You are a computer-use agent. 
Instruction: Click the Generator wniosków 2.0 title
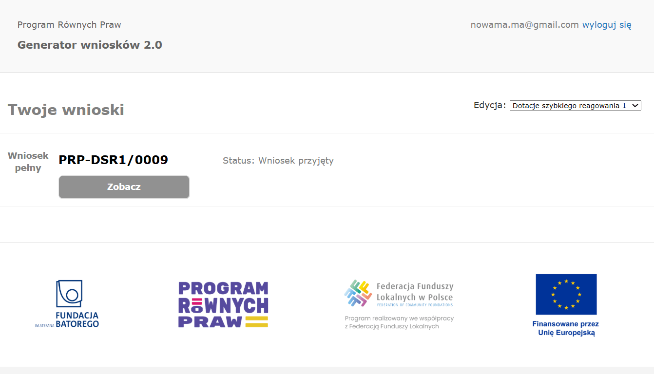click(90, 45)
